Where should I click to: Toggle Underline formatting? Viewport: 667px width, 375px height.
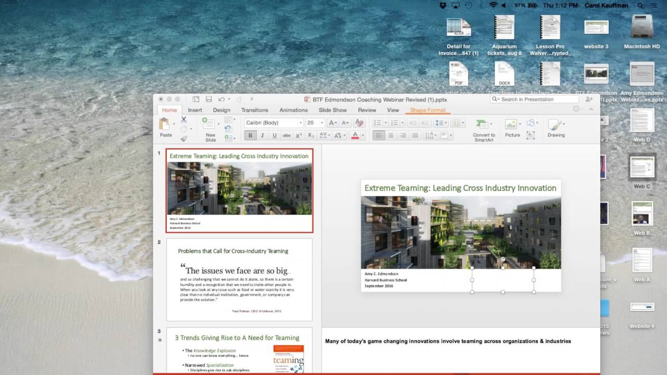tap(274, 135)
